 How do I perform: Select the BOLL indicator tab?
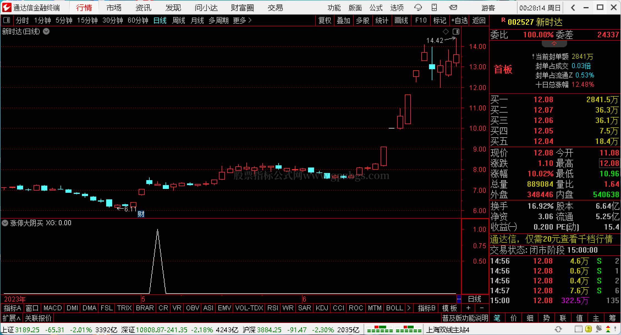[x=395, y=308]
